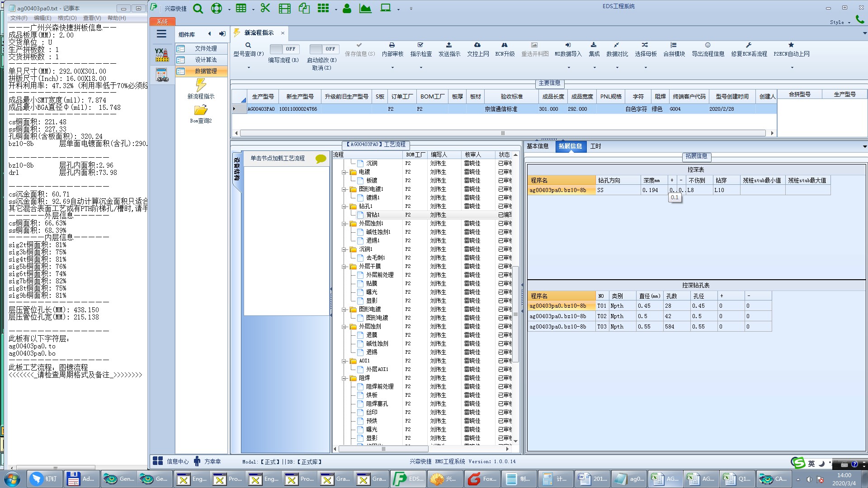Click the monitor screen icon
The height and width of the screenshot is (488, 868).
tap(386, 8)
